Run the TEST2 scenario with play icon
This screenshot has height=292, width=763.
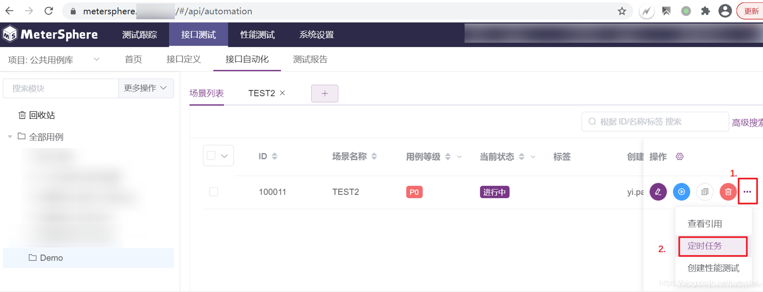(681, 192)
